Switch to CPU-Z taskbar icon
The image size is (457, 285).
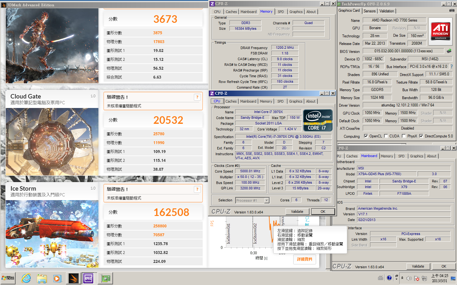point(88,278)
